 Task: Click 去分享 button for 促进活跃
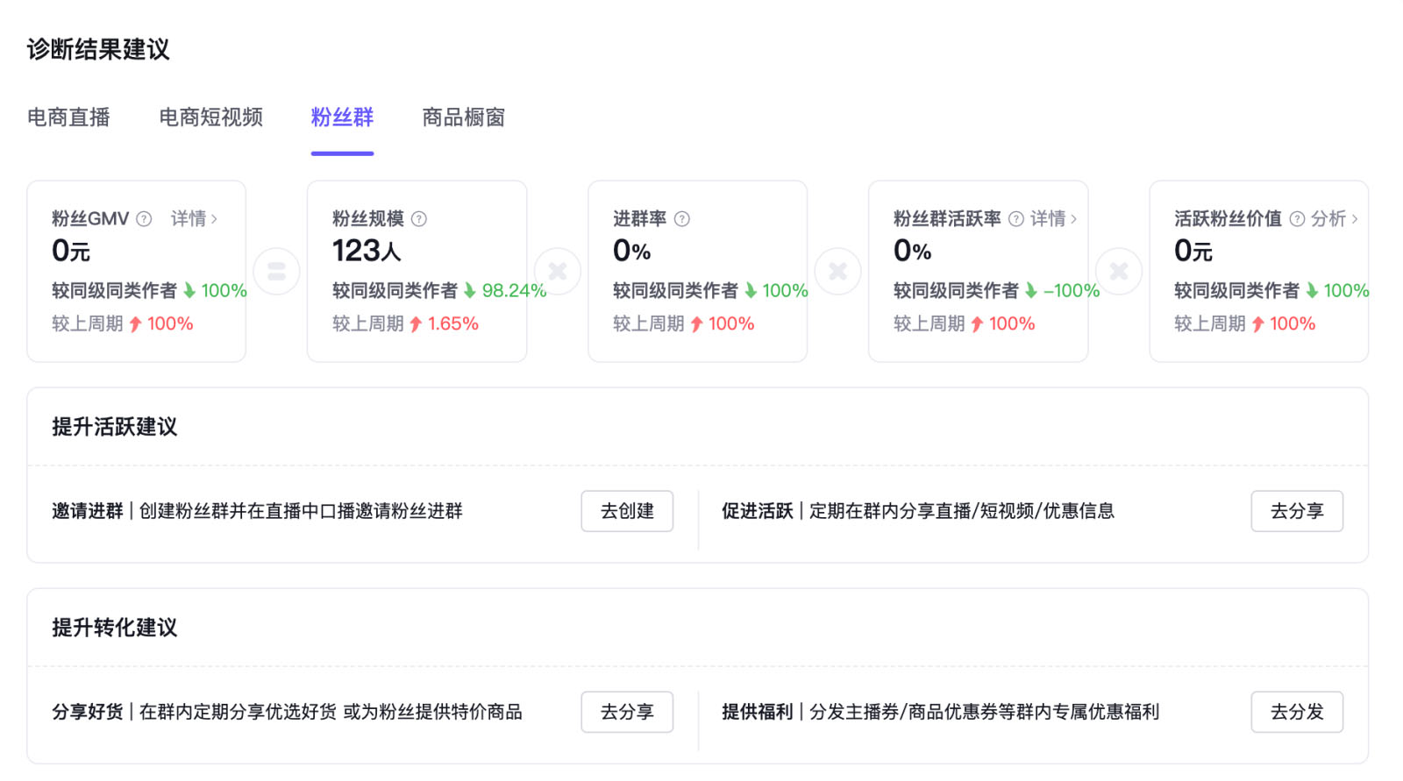1296,511
